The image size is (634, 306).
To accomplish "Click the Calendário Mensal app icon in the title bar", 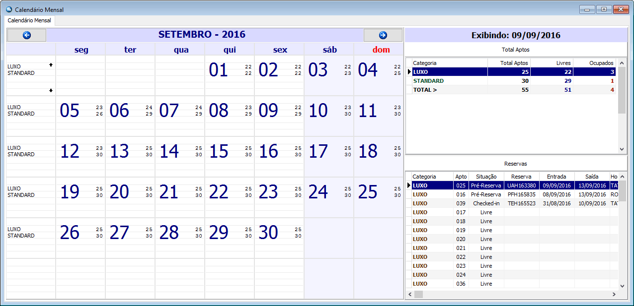I will click(8, 9).
